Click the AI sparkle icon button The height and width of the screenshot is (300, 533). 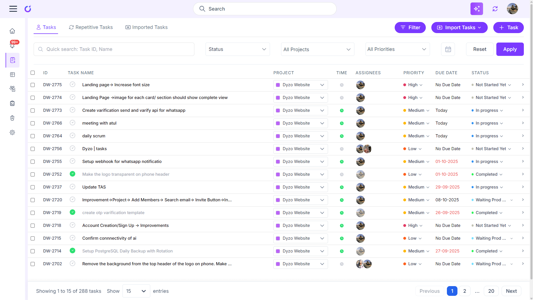pyautogui.click(x=477, y=9)
